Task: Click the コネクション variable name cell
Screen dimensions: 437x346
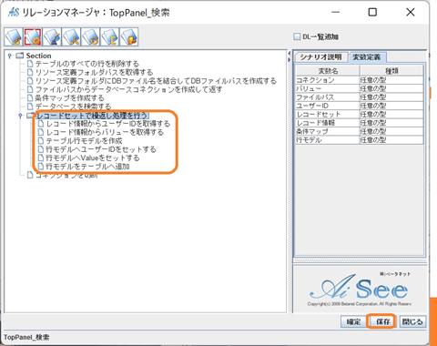Action: click(x=328, y=80)
